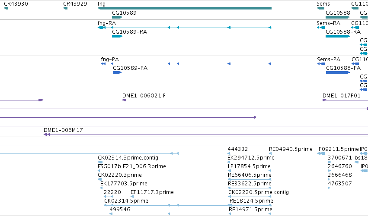Select EST 22220 label
The height and width of the screenshot is (216, 368).
coord(112,192)
